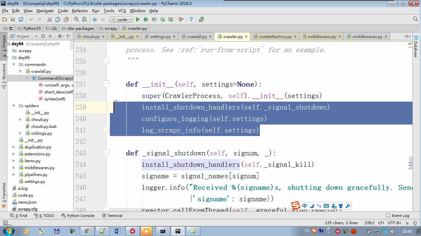Open the Replace tool icon
Viewport: 421px width, 236px height.
85,19
